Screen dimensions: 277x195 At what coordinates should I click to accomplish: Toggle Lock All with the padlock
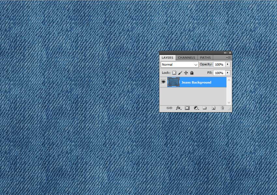tap(192, 72)
